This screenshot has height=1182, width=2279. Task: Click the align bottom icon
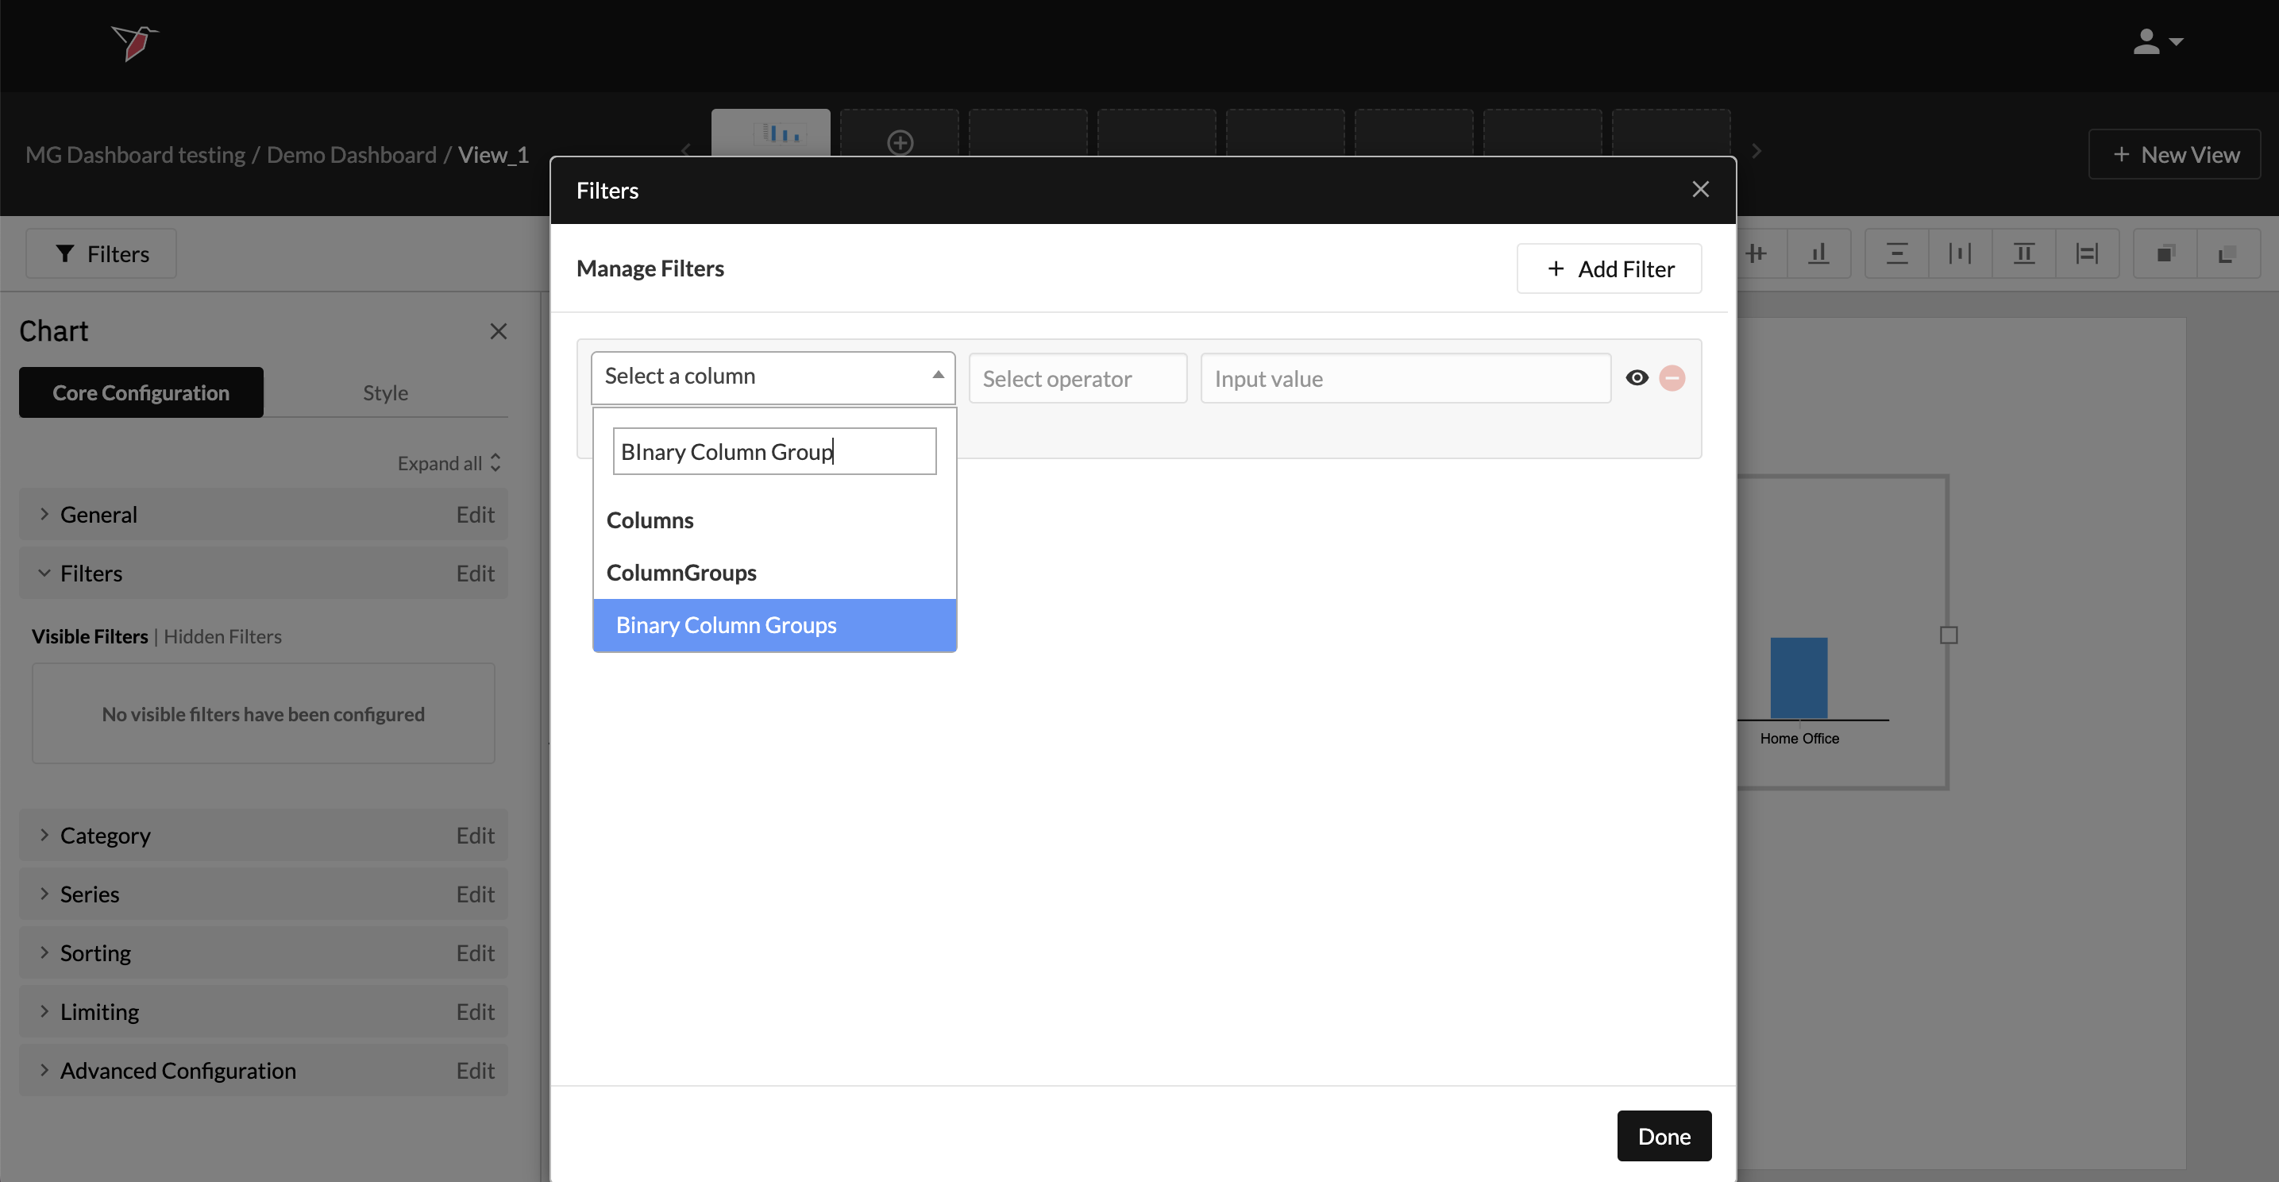1818,254
